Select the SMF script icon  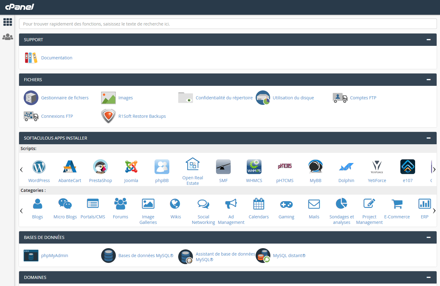(223, 167)
